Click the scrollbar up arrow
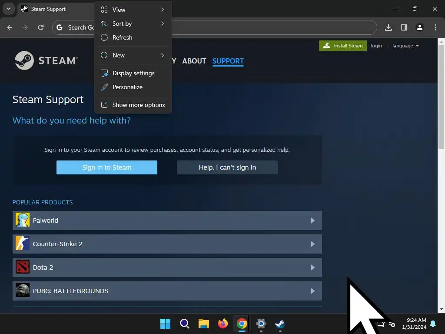The height and width of the screenshot is (334, 445). pos(441,41)
